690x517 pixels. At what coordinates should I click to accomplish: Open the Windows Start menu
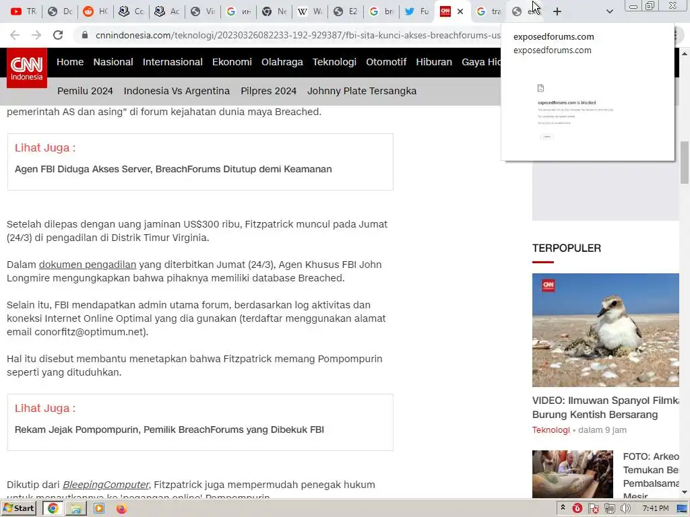point(20,508)
